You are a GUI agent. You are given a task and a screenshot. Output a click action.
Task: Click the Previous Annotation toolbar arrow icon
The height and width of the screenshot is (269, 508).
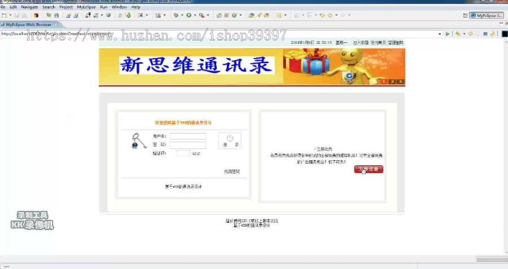point(309,15)
